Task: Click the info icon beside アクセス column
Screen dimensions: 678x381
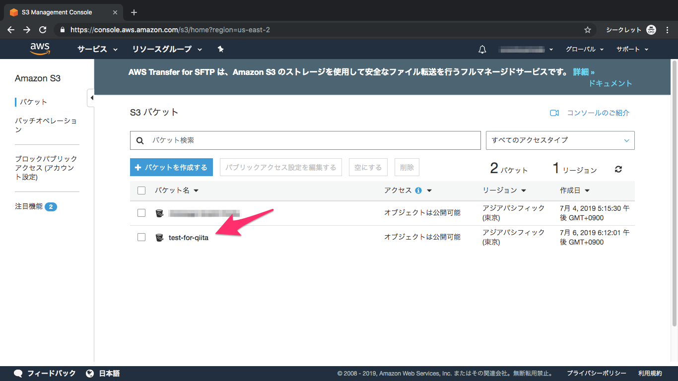Action: [418, 190]
